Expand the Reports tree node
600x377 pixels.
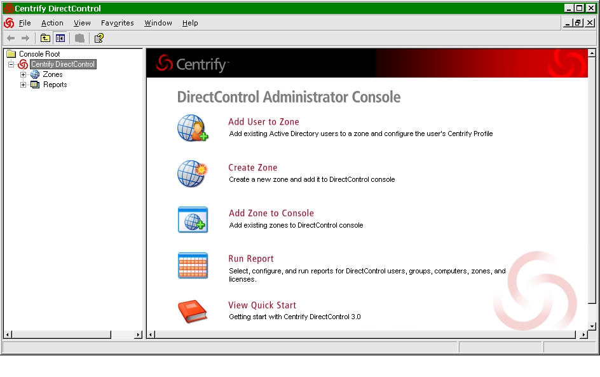point(24,85)
